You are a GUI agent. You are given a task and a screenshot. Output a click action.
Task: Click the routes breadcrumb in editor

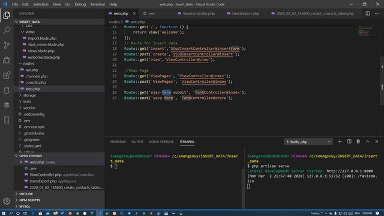[x=115, y=22]
